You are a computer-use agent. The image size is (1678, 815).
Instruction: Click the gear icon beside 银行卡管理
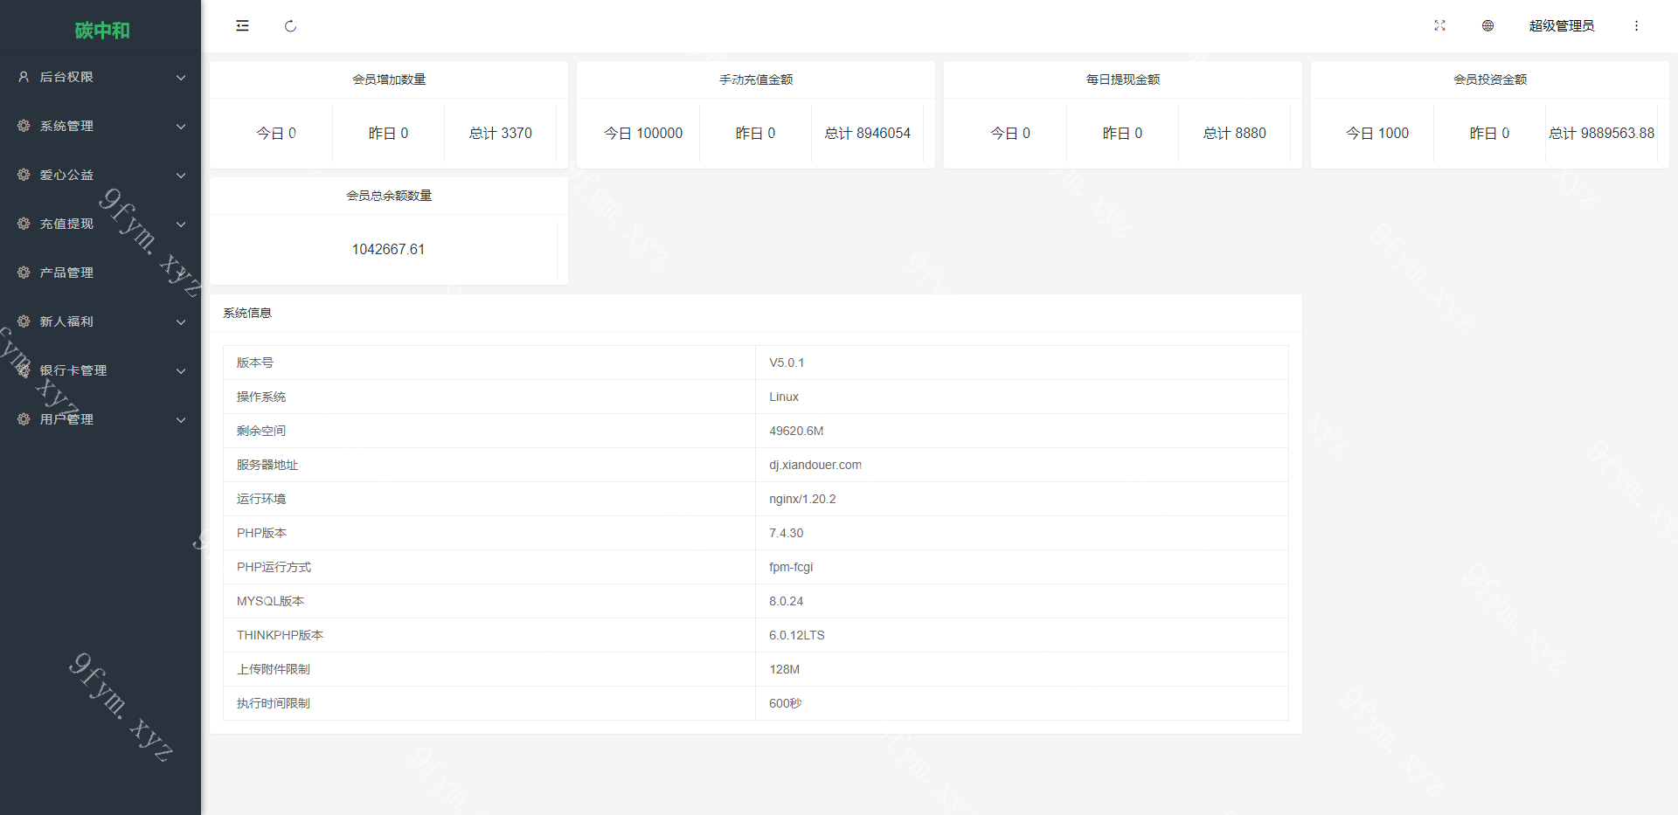point(24,370)
